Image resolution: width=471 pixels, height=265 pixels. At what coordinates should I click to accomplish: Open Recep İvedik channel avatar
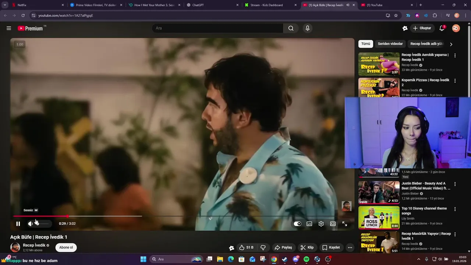pos(15,247)
